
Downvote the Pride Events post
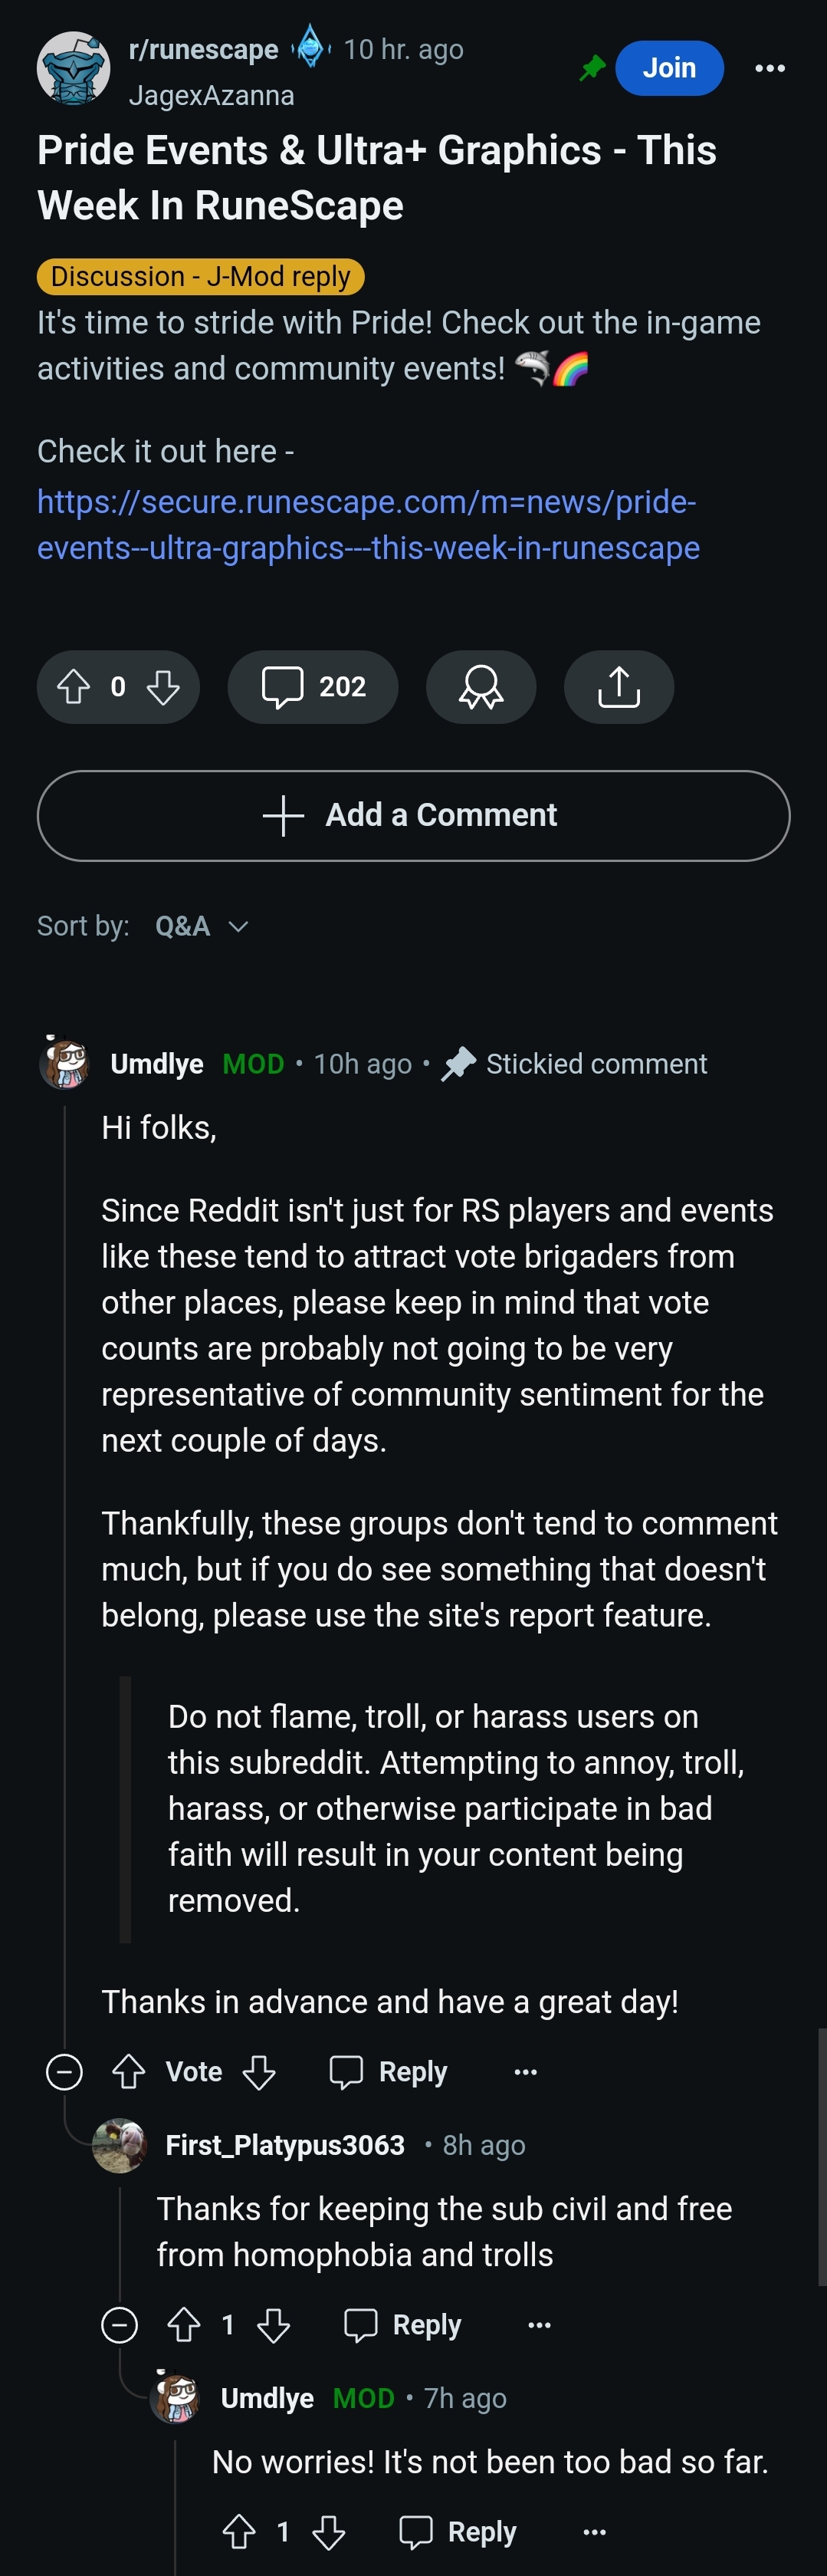[163, 687]
